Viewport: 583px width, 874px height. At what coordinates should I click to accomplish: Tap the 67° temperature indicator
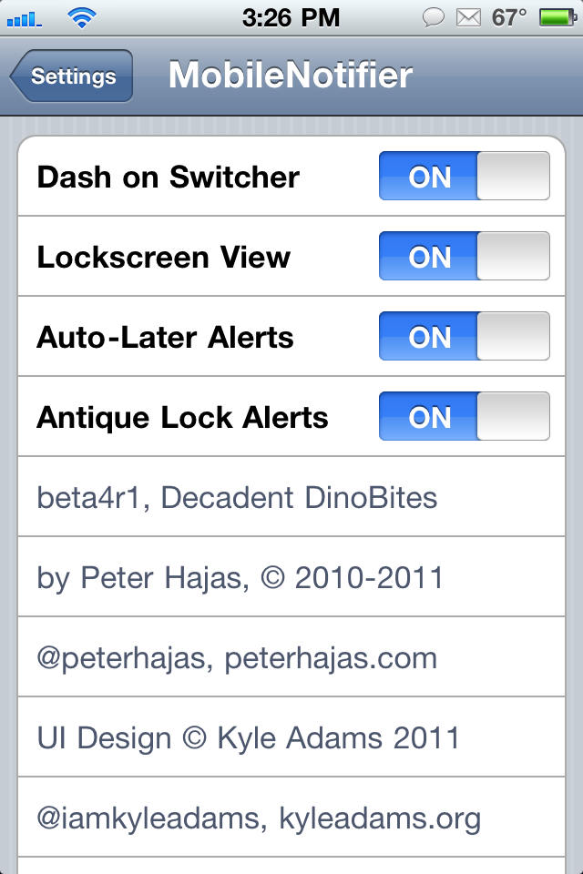click(509, 17)
